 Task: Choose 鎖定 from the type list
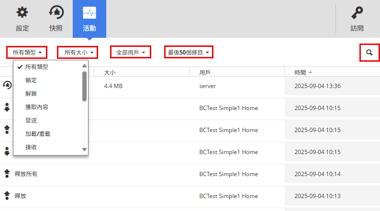click(x=31, y=80)
